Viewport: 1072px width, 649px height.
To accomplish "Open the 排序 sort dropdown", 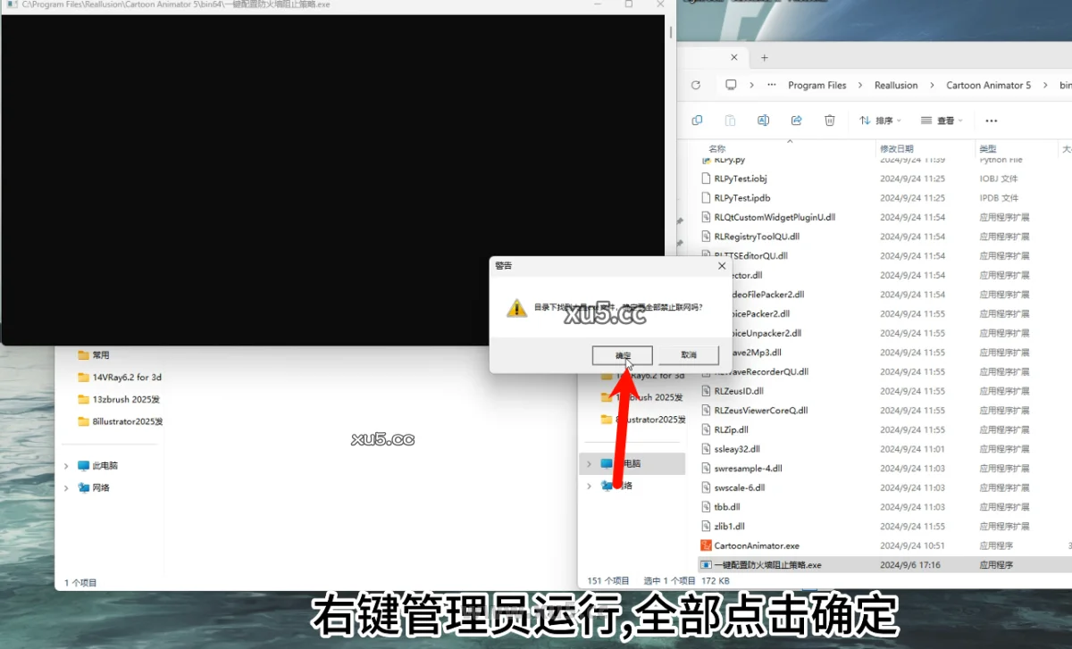I will click(x=880, y=120).
